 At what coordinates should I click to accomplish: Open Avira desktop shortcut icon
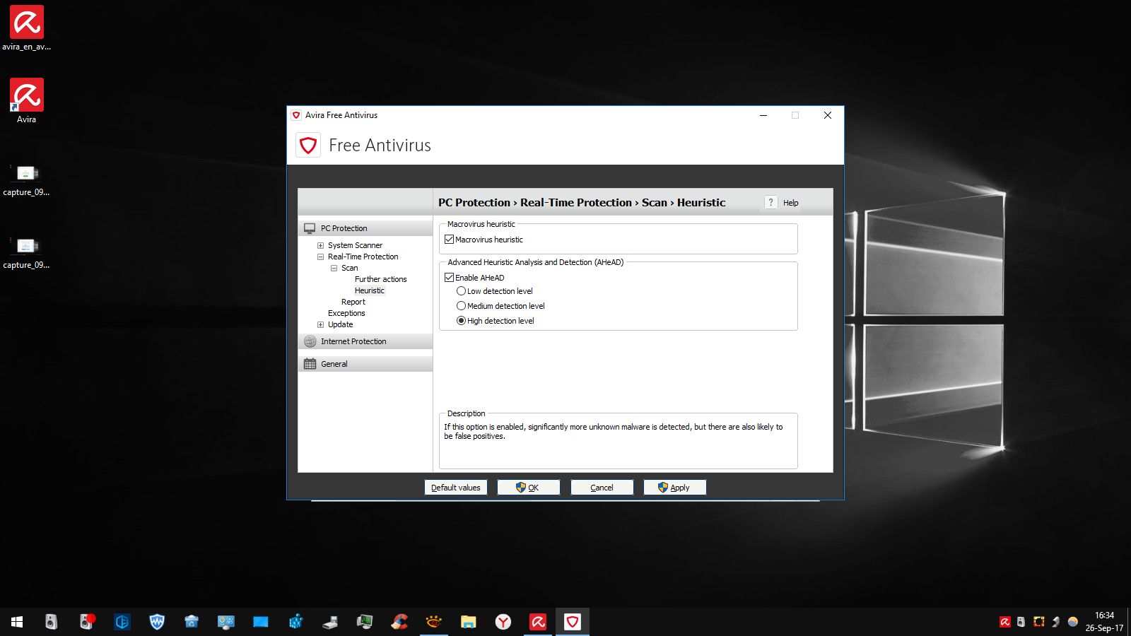(27, 96)
